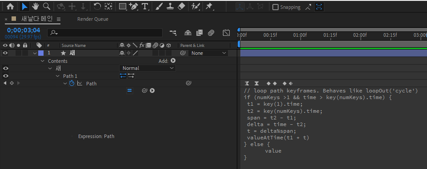Open the Normal blend mode dropdown
The width and height of the screenshot is (427, 169).
tap(148, 68)
